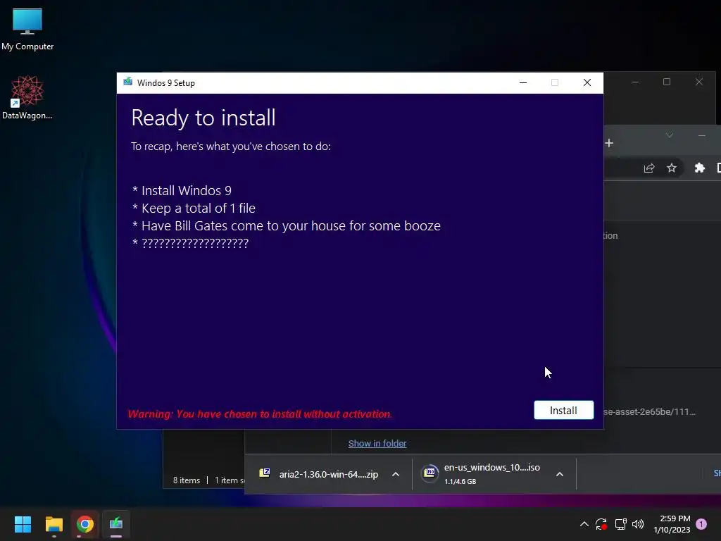The height and width of the screenshot is (541, 721).
Task: Open a new tab in Chrome
Action: pos(609,143)
